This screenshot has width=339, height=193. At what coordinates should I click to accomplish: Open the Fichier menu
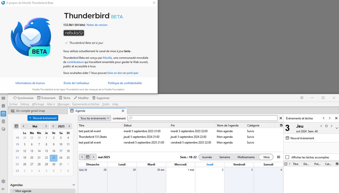pyautogui.click(x=14, y=104)
